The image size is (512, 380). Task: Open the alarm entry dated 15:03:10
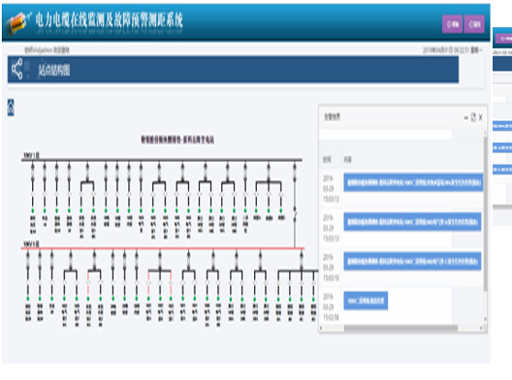(x=412, y=261)
